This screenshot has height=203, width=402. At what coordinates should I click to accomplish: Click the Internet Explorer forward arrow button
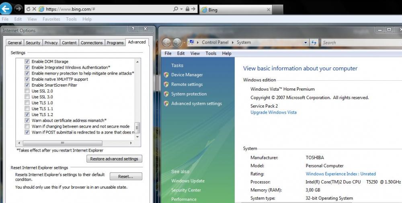(18, 9)
